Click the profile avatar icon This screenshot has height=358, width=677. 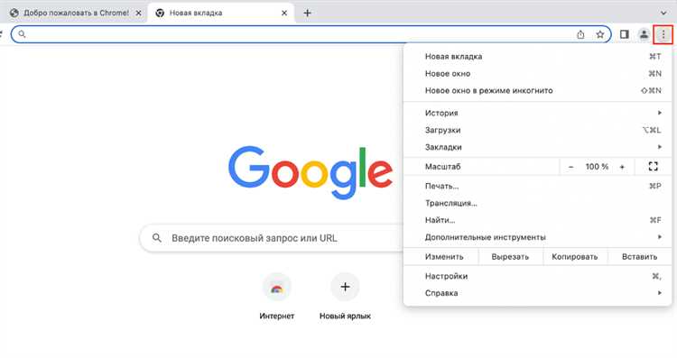[644, 34]
